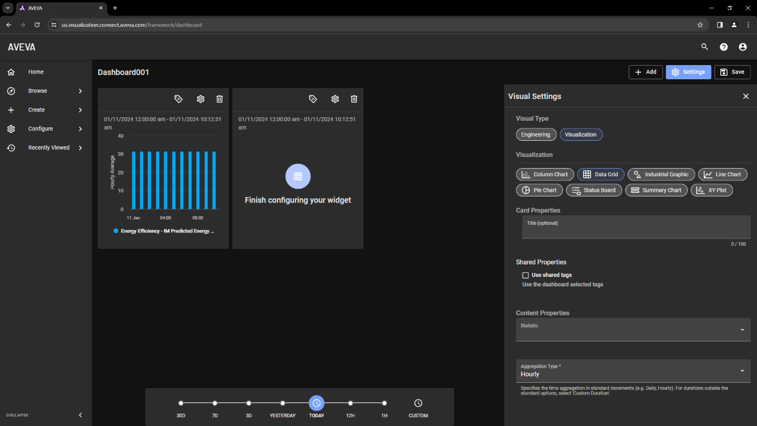Click the Save dashboard button
This screenshot has height=426, width=757.
click(x=732, y=72)
